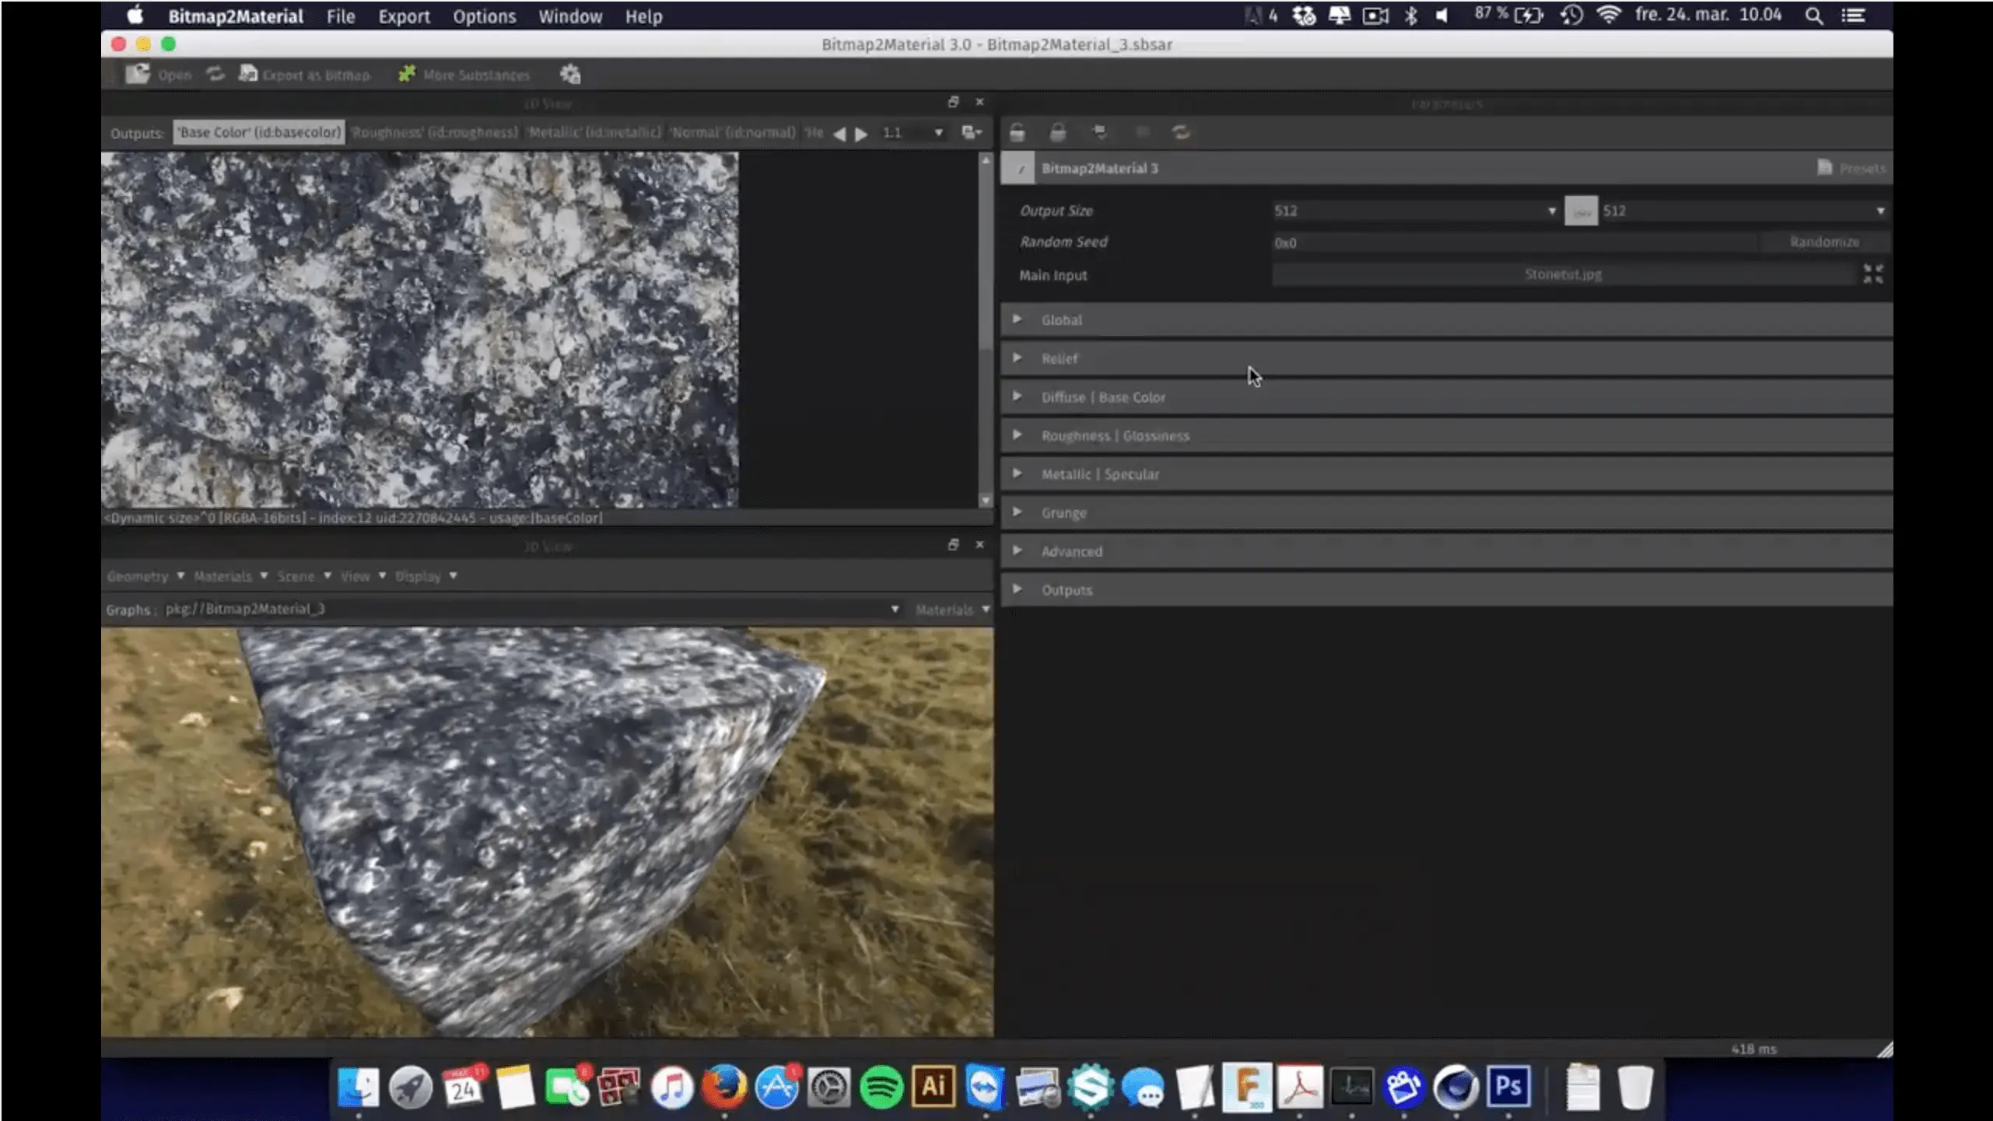Open the Display menu in 3D View
This screenshot has width=1993, height=1121.
(426, 576)
